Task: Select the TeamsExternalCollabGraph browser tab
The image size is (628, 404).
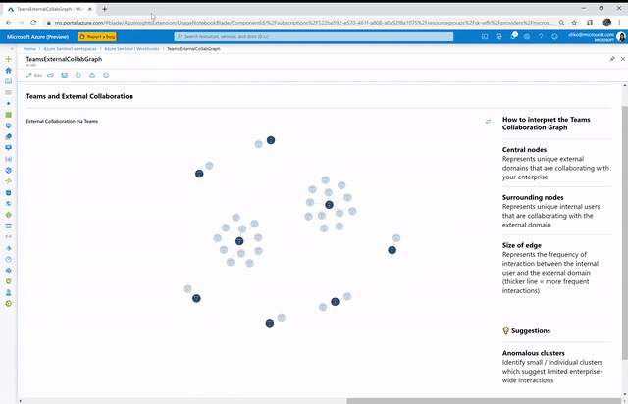Action: click(x=50, y=9)
